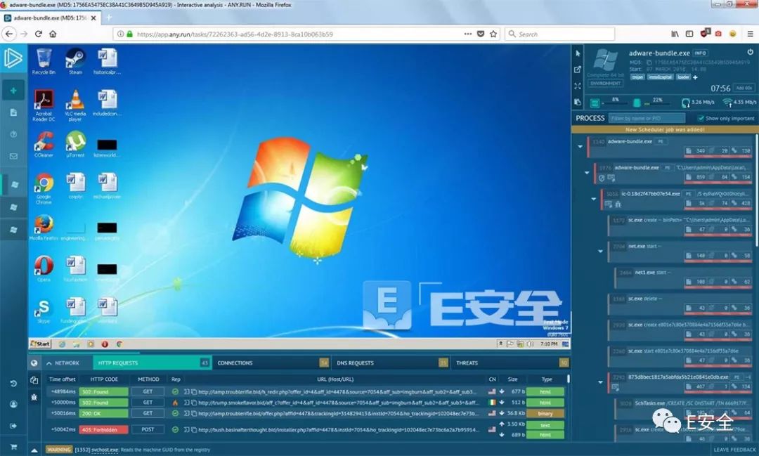
Task: Open the Steam desktop icon in VM
Action: point(75,61)
